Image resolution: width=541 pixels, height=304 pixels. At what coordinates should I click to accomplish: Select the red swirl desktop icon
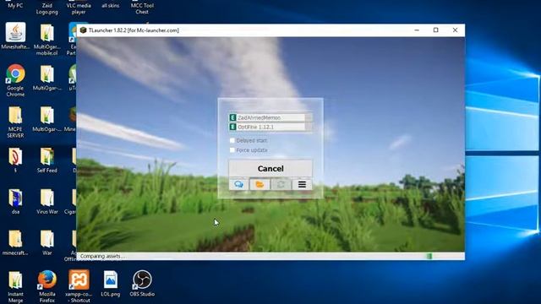15,160
